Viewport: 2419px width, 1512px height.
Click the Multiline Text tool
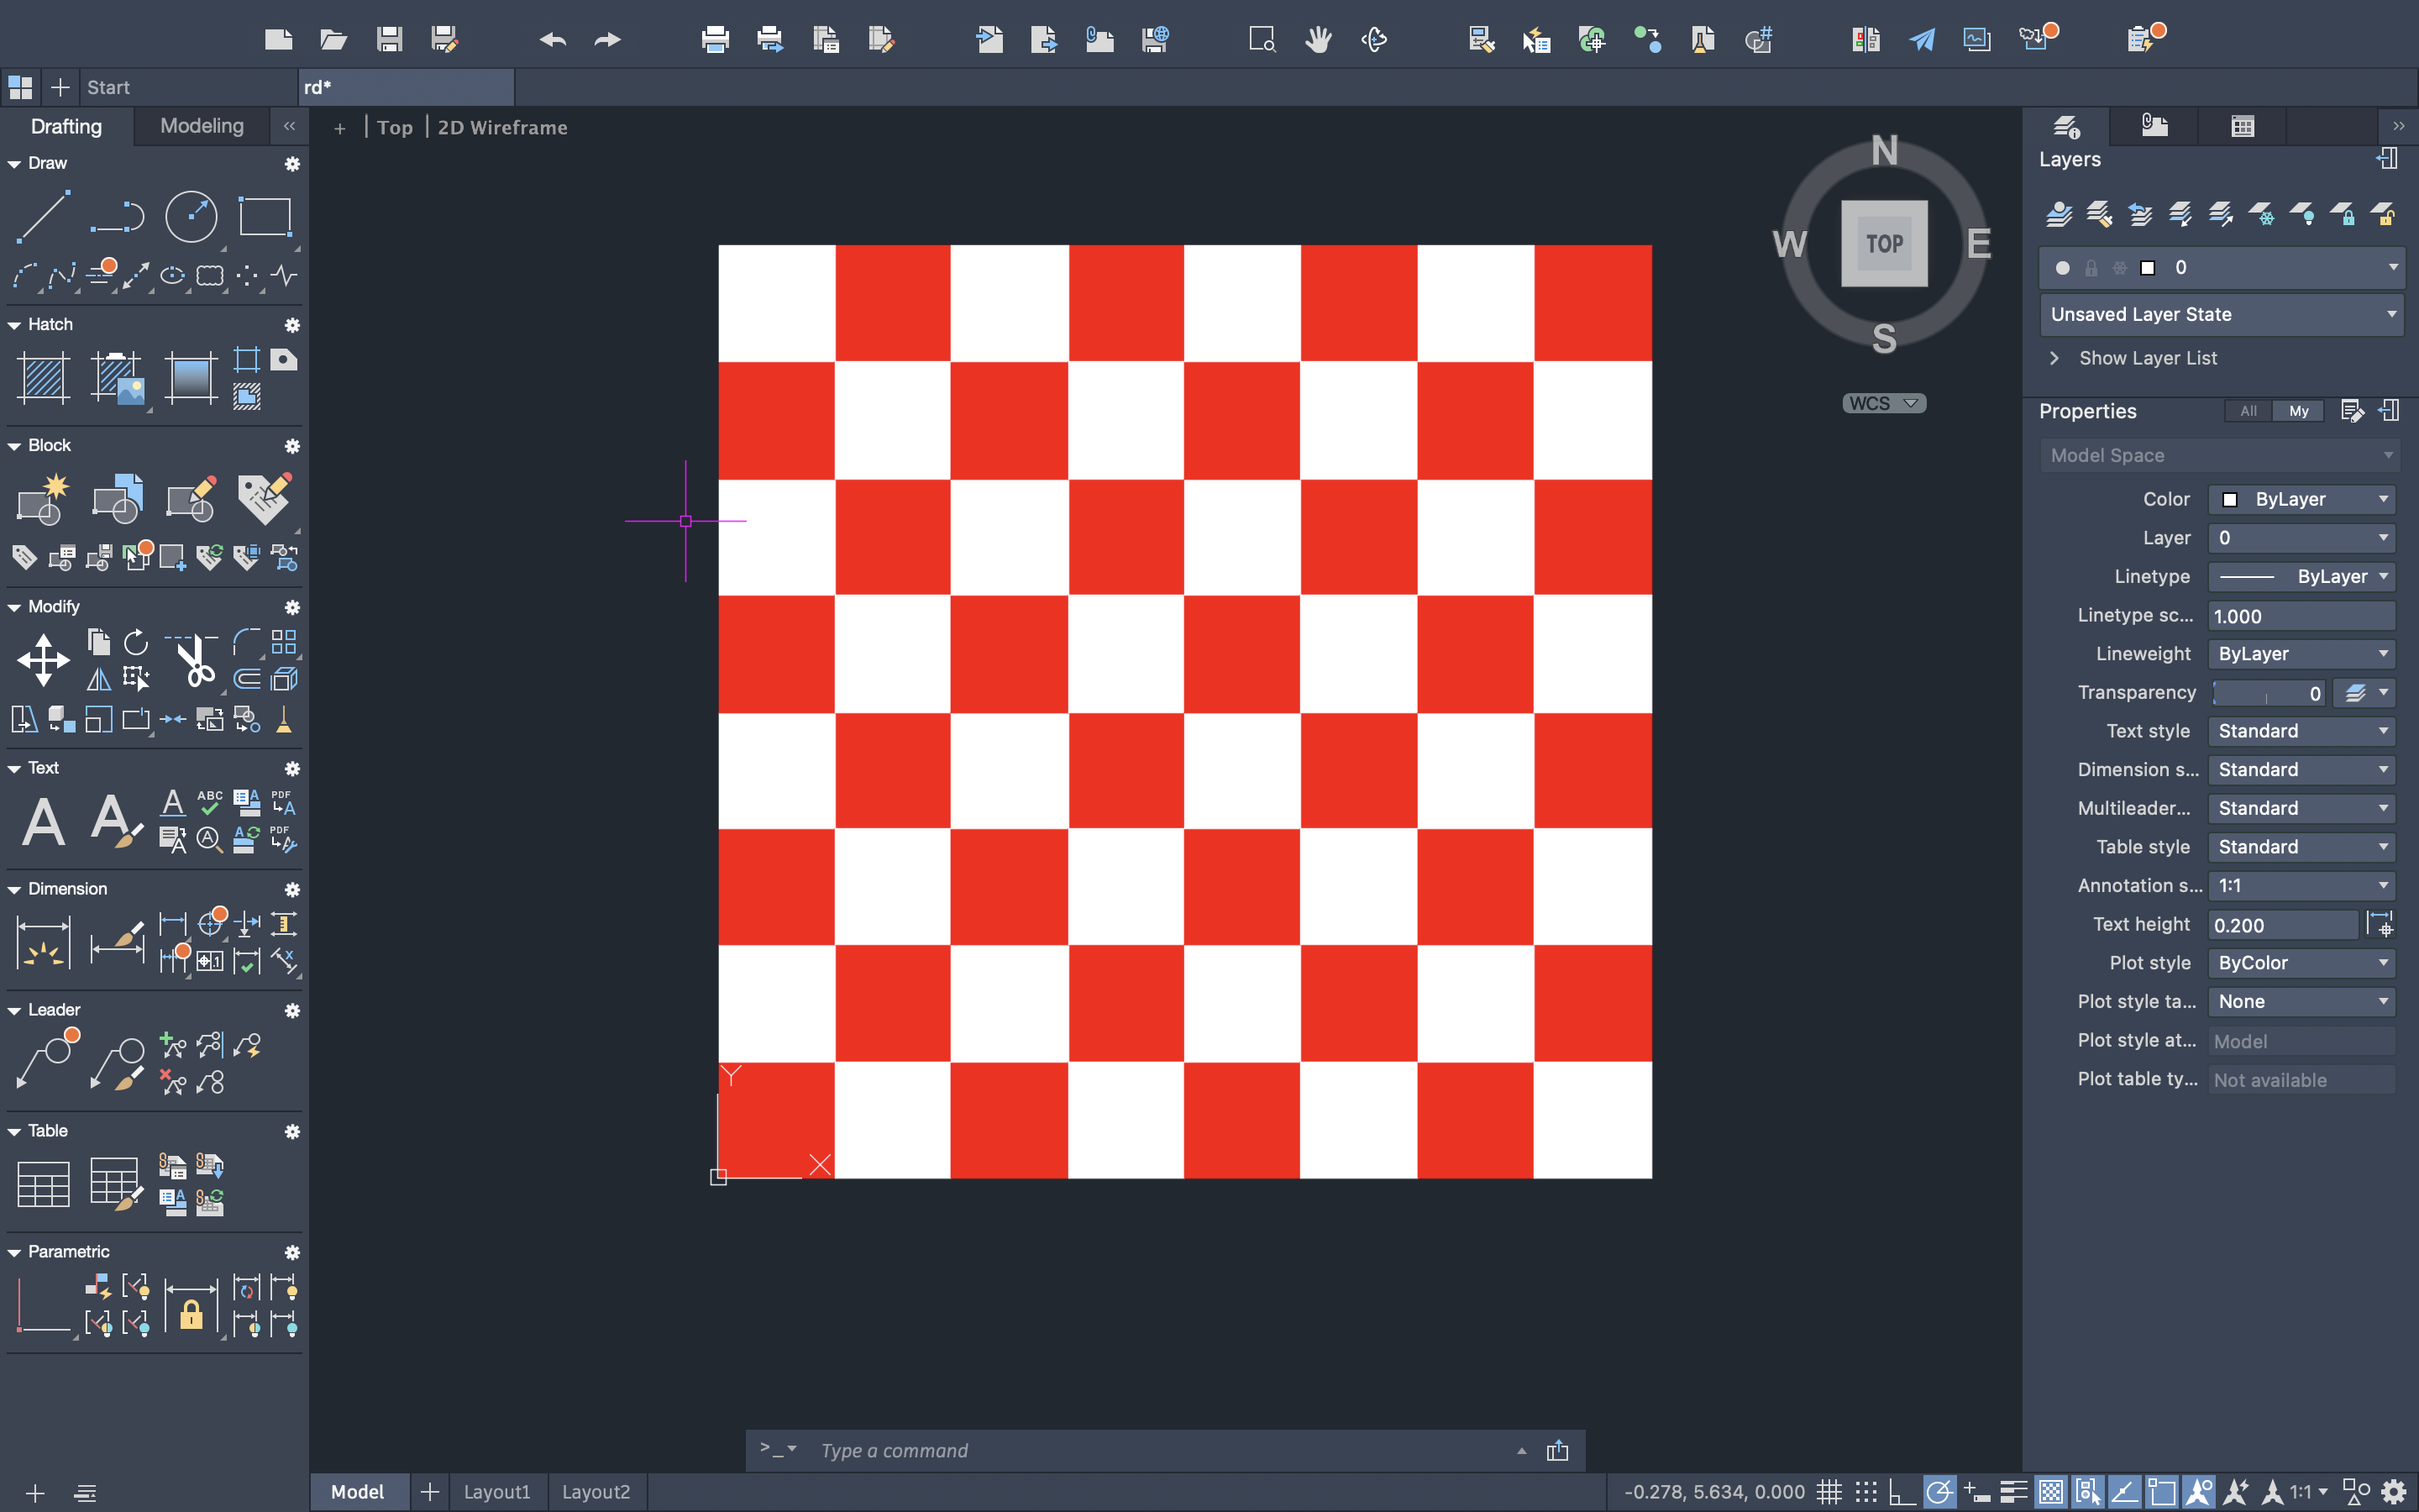click(x=43, y=822)
